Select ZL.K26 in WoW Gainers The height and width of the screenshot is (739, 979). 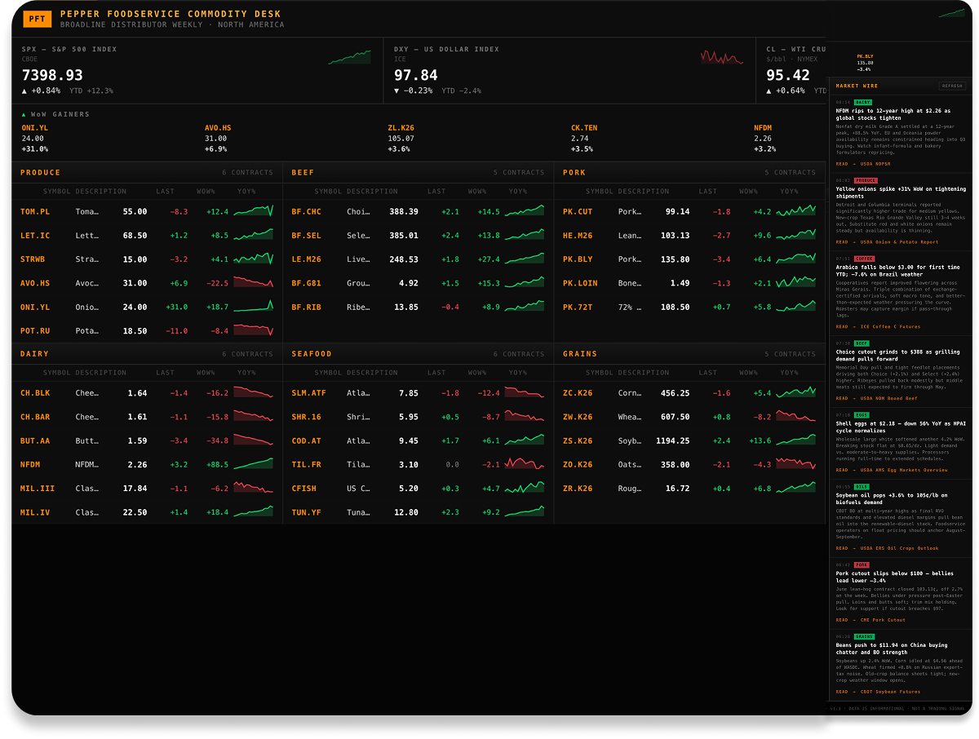pos(401,128)
